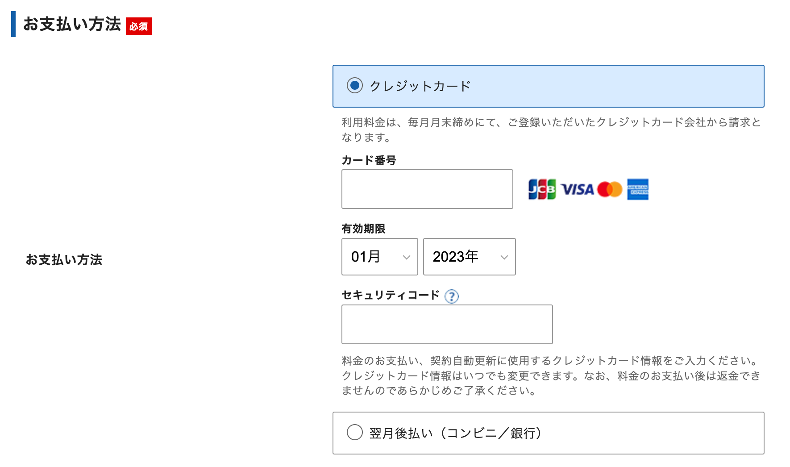This screenshot has width=790, height=467.
Task: Click the American Express logo
Action: click(638, 189)
